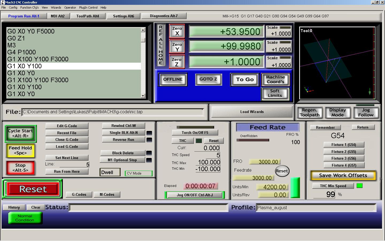The width and height of the screenshot is (385, 241).
Task: Click the toolpath 3D display view
Action: [337, 63]
